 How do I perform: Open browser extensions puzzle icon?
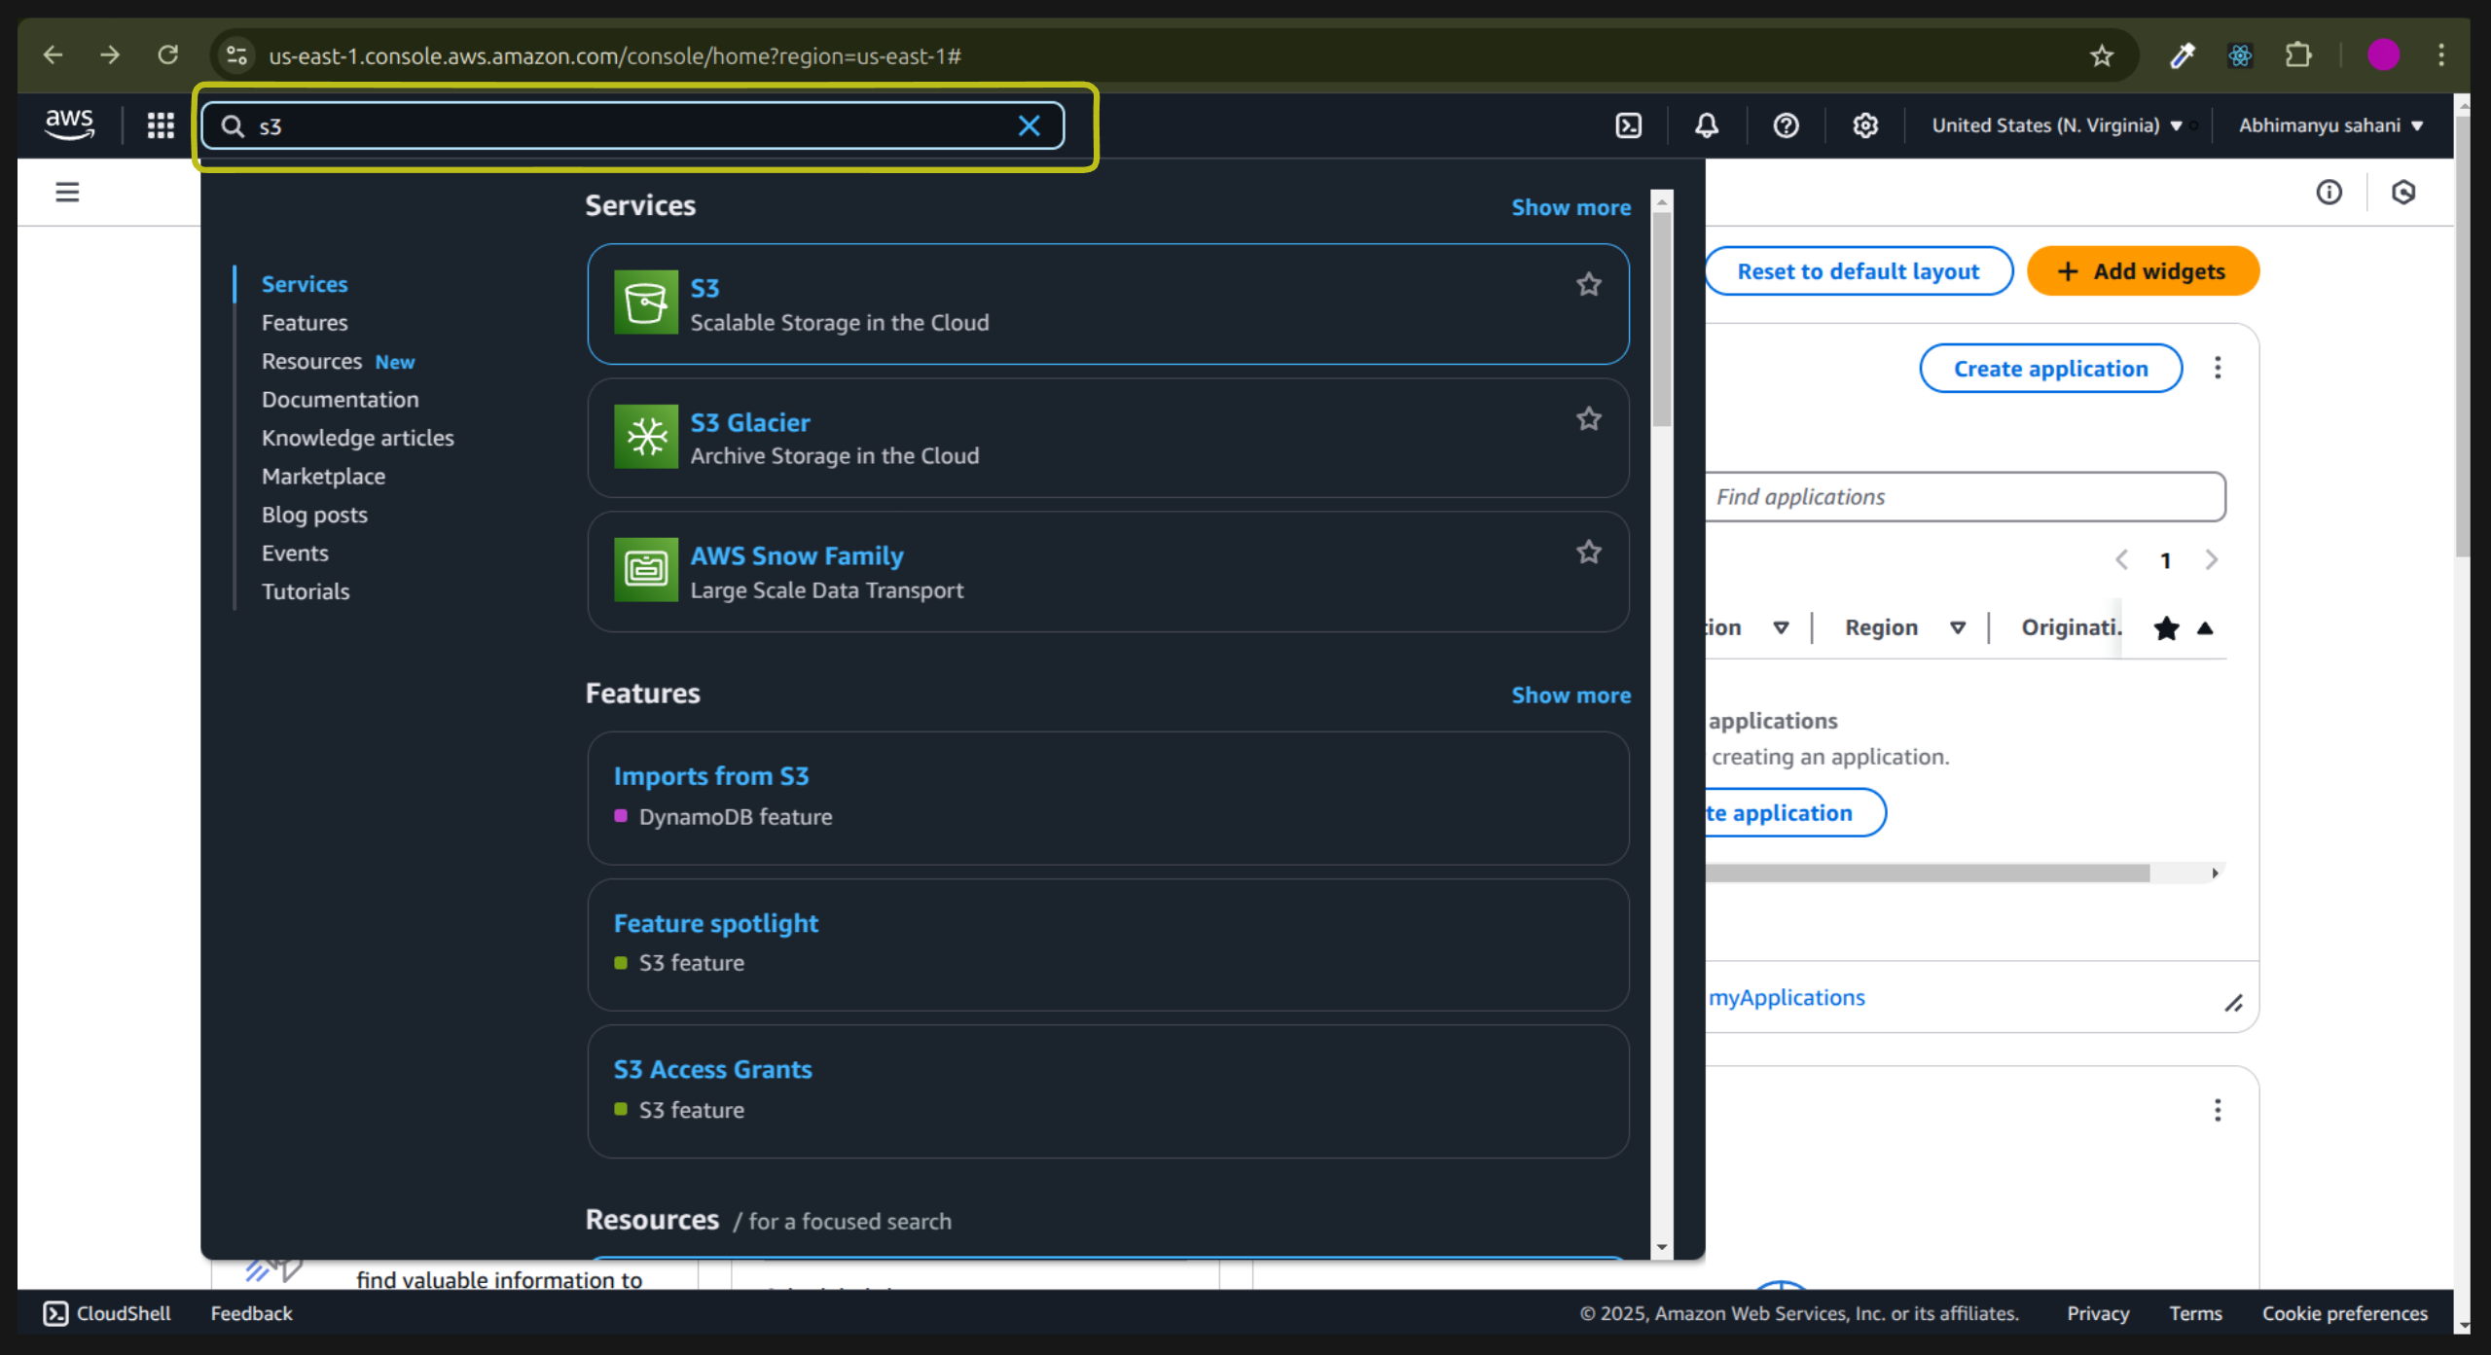tap(2298, 55)
